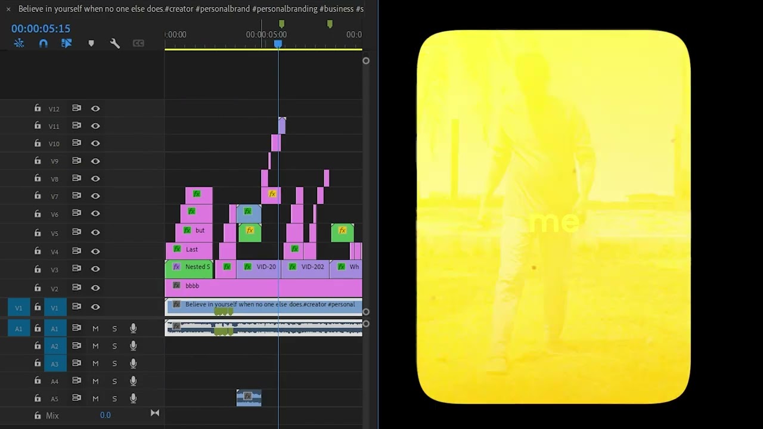This screenshot has width=763, height=429.
Task: Mute the A1 audio track
Action: coord(95,328)
